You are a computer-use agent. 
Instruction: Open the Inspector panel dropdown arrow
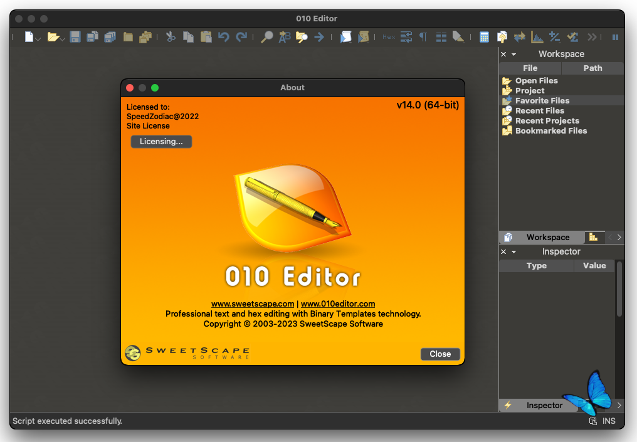click(x=514, y=252)
